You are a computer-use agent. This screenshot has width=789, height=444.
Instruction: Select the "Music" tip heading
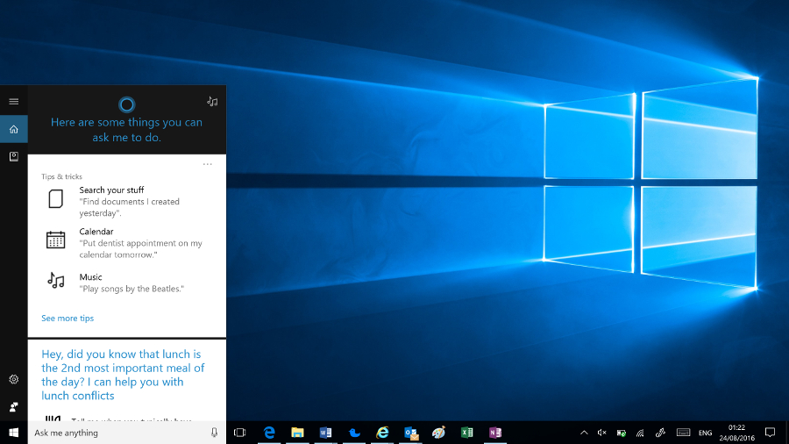click(90, 277)
